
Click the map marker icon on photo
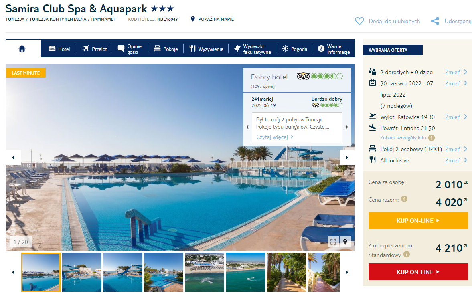click(x=345, y=242)
